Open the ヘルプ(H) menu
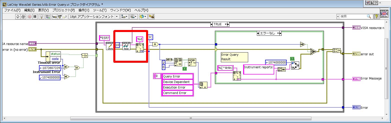Image resolution: width=391 pixels, height=123 pixels. [x=141, y=10]
